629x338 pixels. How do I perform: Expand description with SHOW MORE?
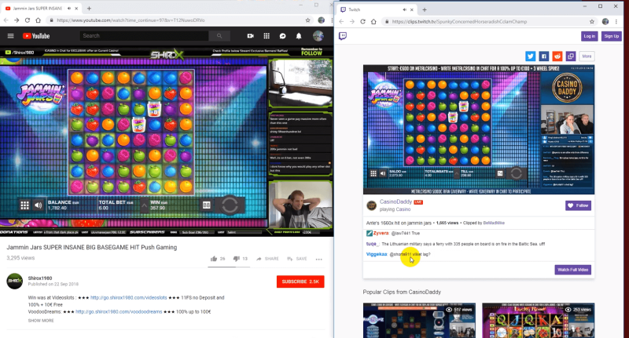(41, 321)
